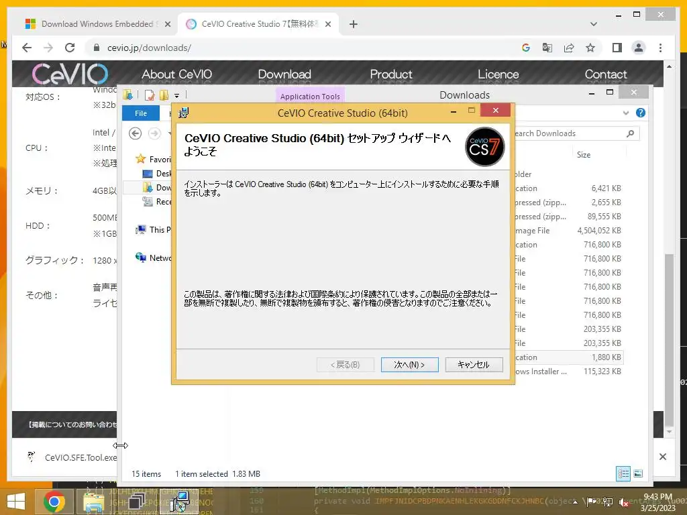Open the translate page icon

(x=547, y=48)
